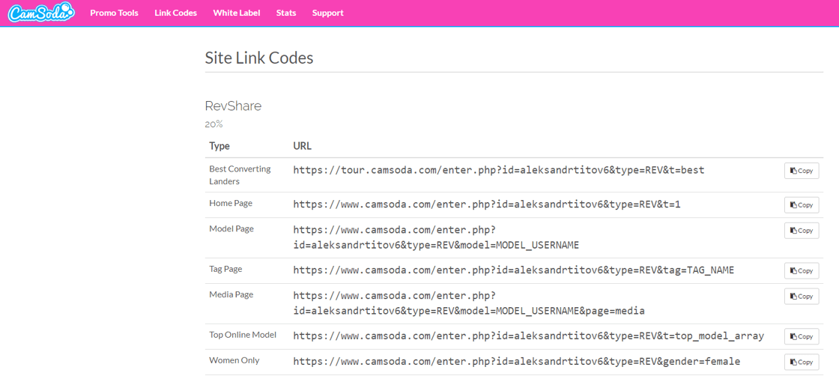Select the tour.camsoda.com t=best URL text

pyautogui.click(x=499, y=170)
